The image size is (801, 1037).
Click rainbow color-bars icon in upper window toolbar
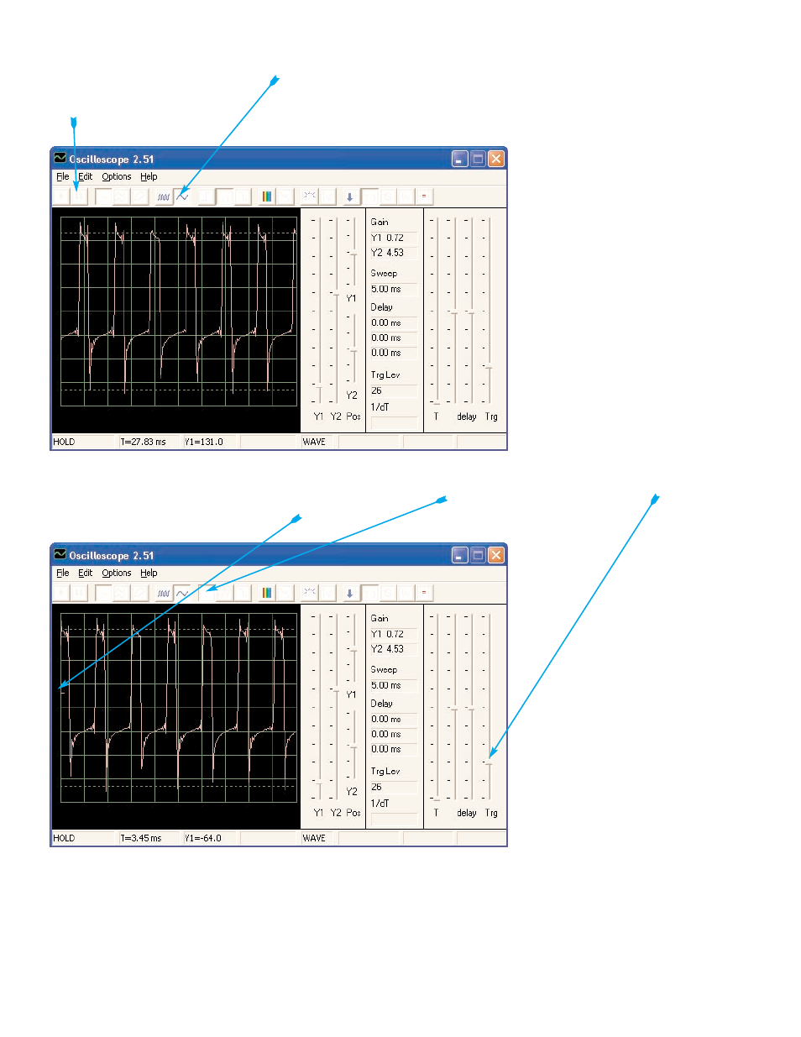point(267,196)
